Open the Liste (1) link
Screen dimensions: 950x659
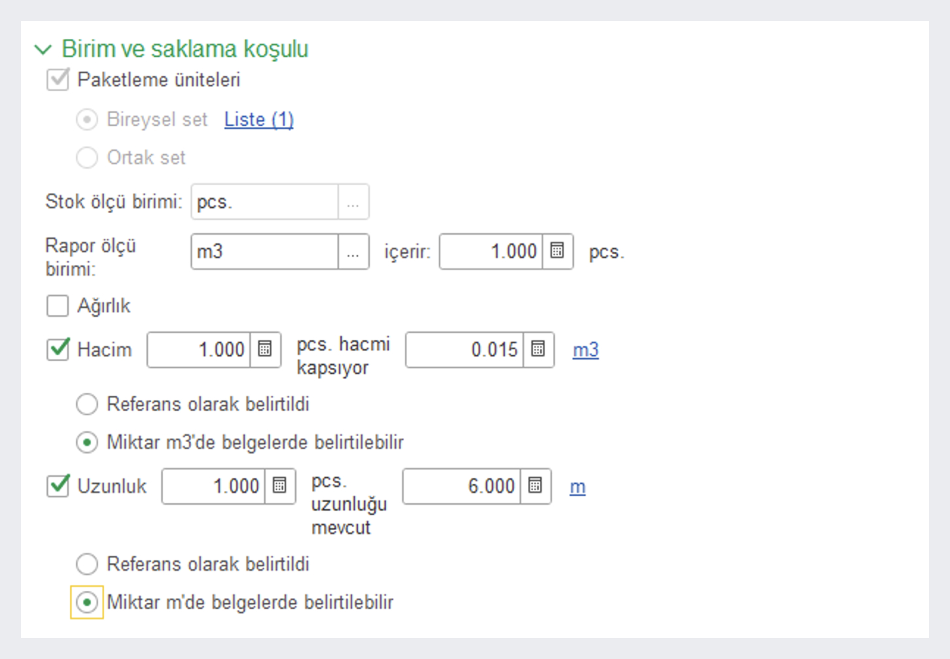coord(258,120)
